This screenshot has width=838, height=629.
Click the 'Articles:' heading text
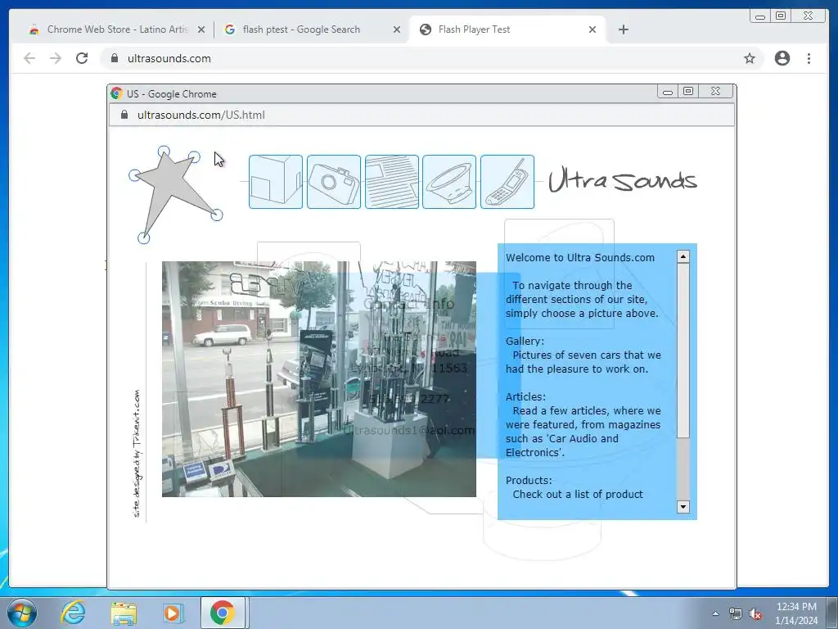(526, 397)
